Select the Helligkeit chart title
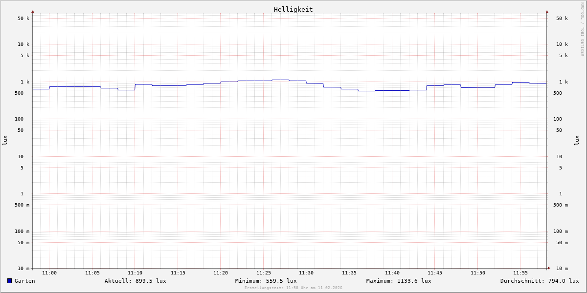The height and width of the screenshot is (293, 587). 293,9
